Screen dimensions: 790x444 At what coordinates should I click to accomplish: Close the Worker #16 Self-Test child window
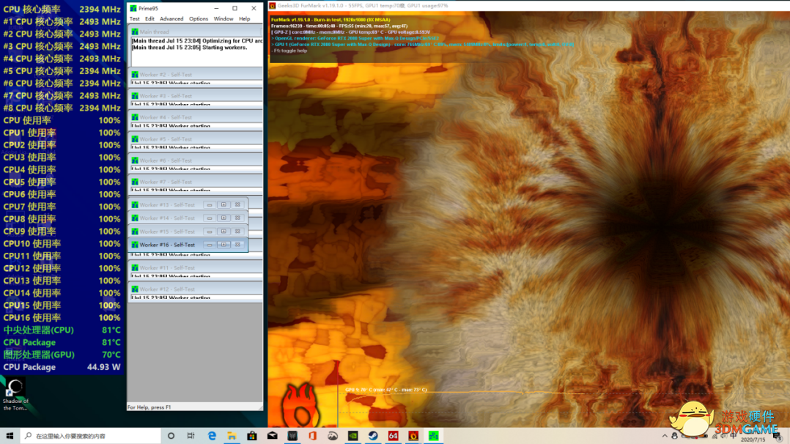pyautogui.click(x=237, y=245)
